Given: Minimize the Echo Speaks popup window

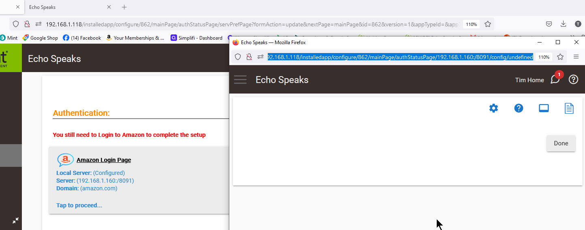Looking at the screenshot, I should 539,42.
